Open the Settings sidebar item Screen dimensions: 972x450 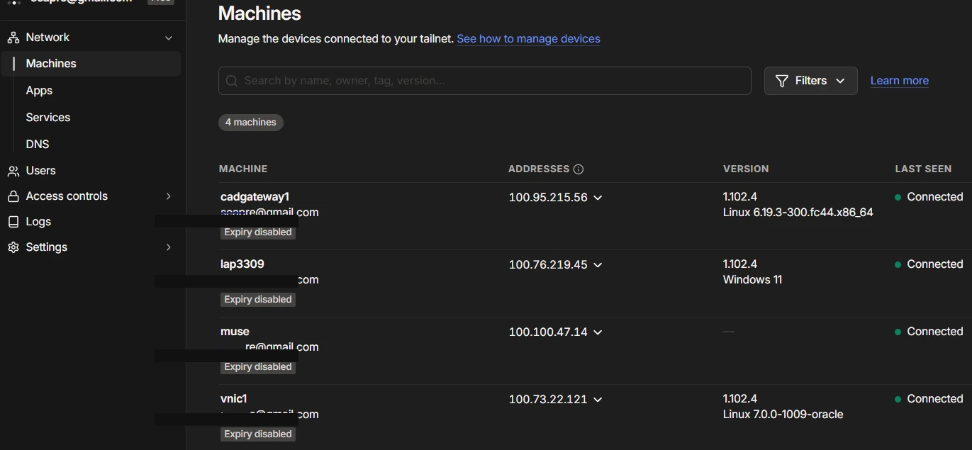point(47,247)
